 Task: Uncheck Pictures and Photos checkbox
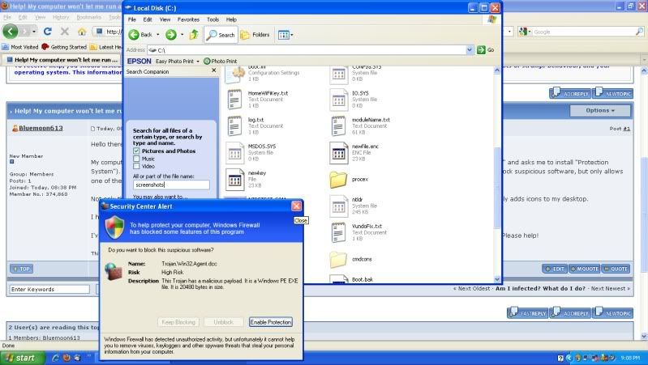(x=136, y=151)
